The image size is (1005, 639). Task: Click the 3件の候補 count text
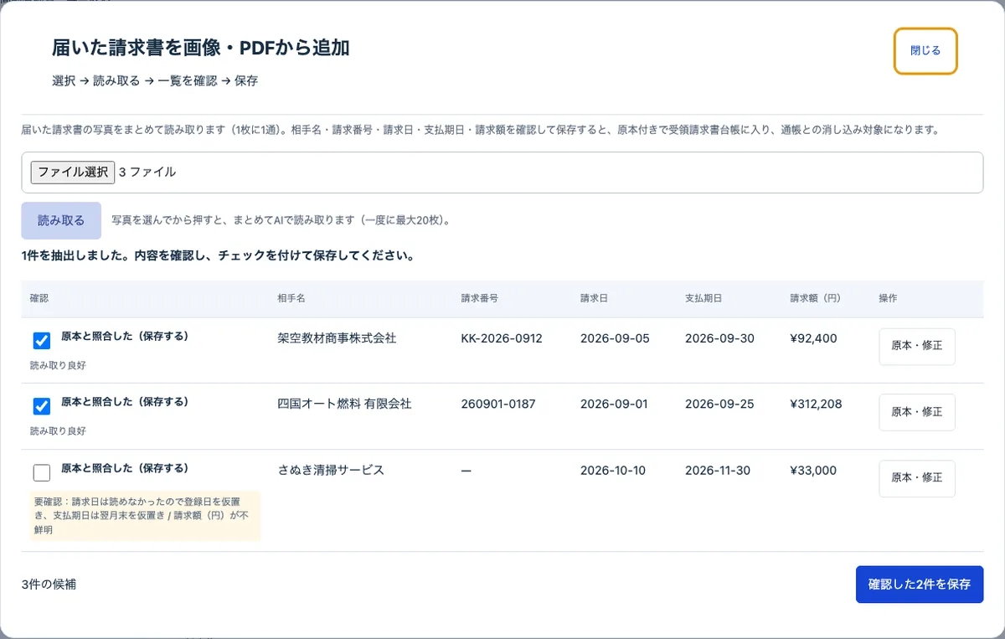click(49, 585)
